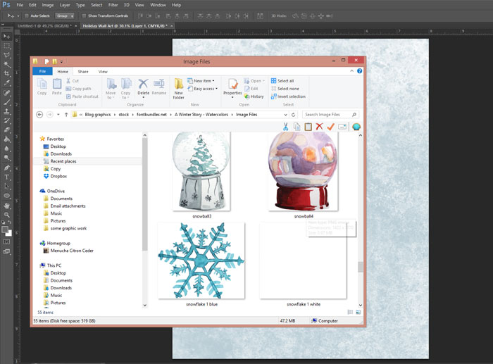This screenshot has height=364, width=493.
Task: Click the foreground color swatch
Action: [5, 230]
